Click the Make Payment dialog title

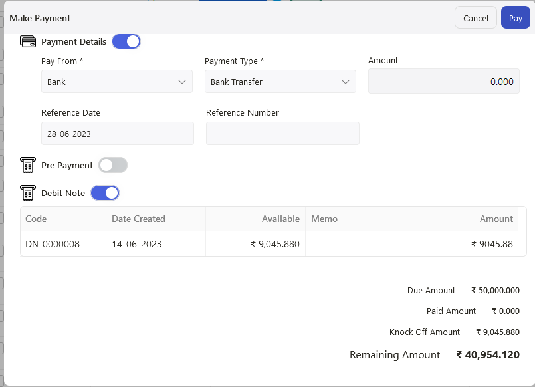tap(40, 18)
